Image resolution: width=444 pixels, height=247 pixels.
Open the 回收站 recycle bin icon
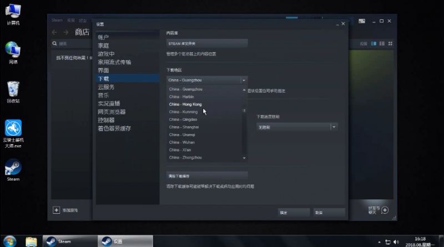click(x=13, y=92)
